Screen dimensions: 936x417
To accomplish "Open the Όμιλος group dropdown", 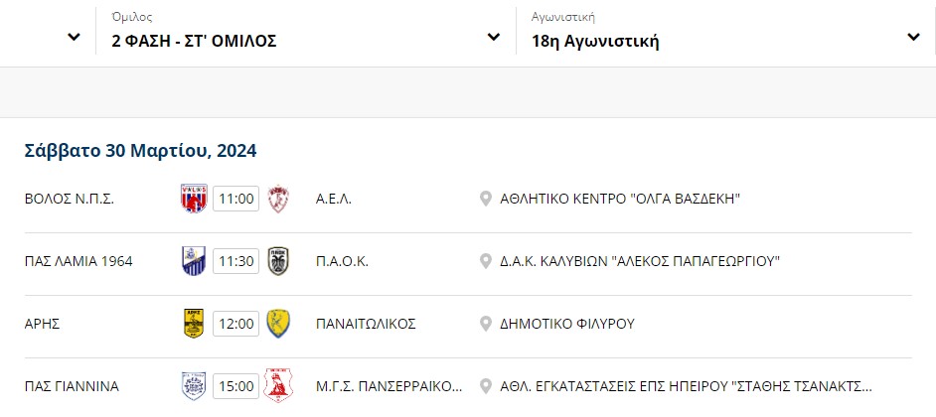I will (x=306, y=34).
